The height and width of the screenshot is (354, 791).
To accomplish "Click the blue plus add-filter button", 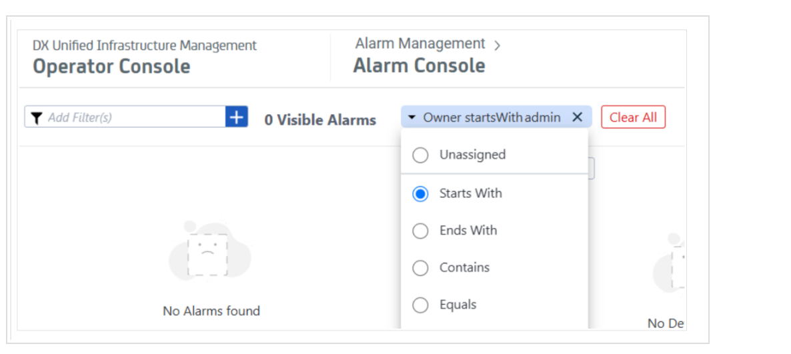I will pos(237,117).
